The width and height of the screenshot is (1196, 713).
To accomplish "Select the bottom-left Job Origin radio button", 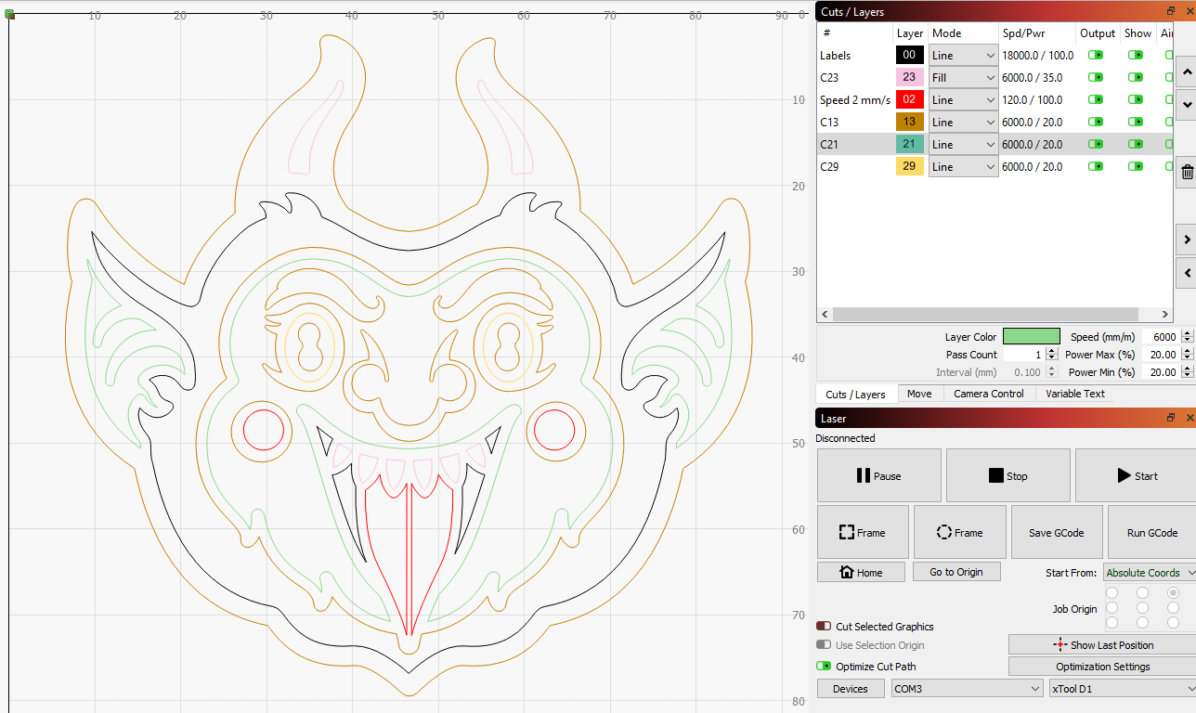I will click(x=1111, y=622).
